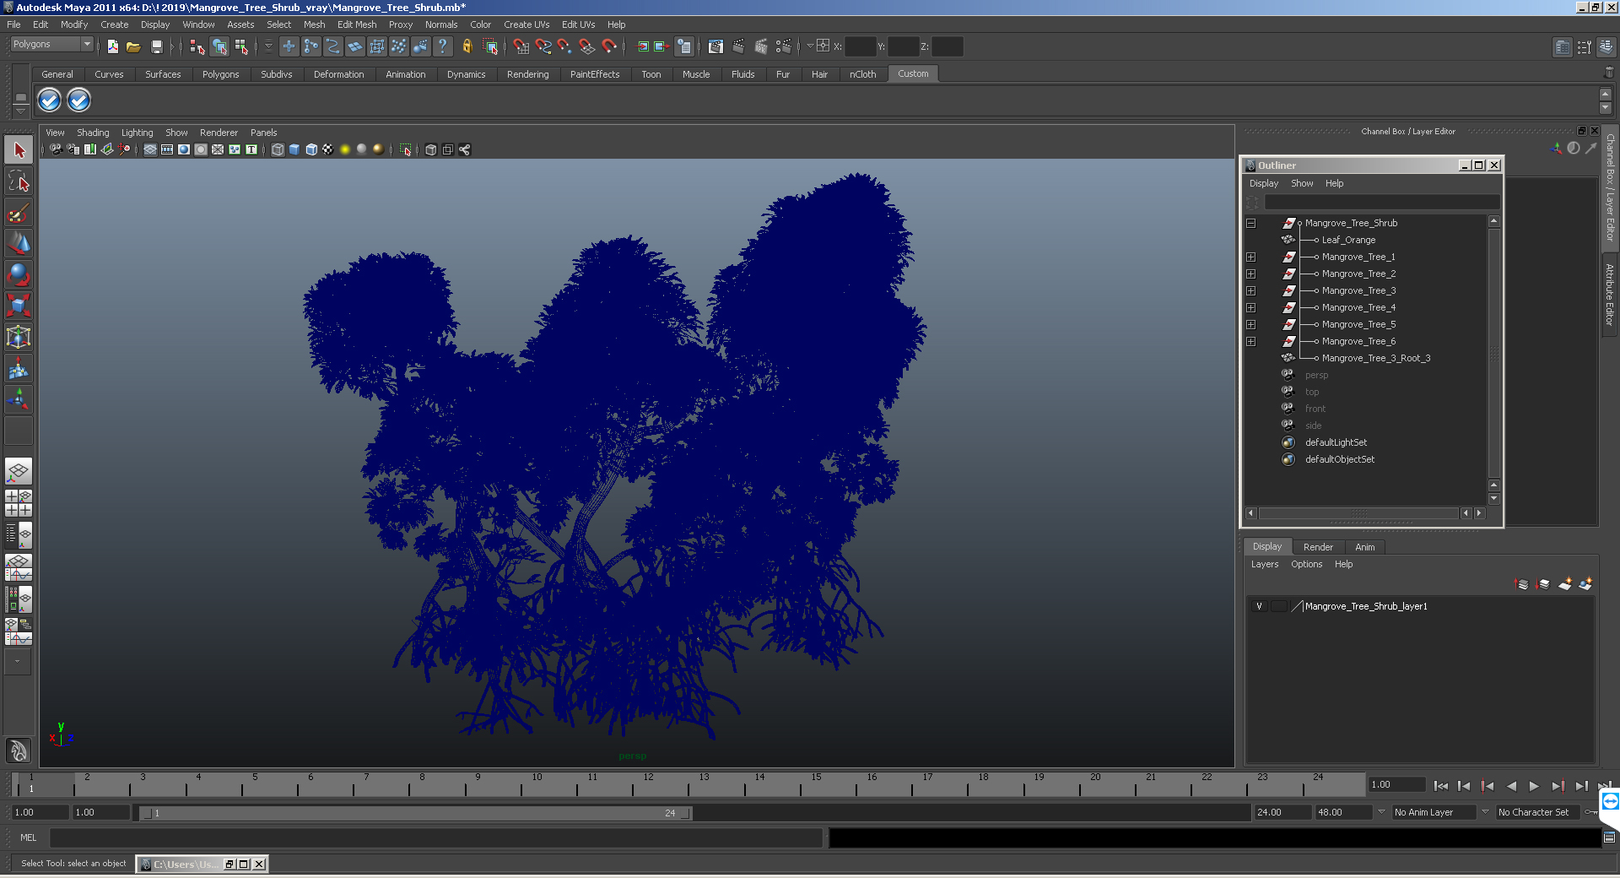Move selected layer down in list
This screenshot has height=878, width=1620.
tap(1543, 583)
